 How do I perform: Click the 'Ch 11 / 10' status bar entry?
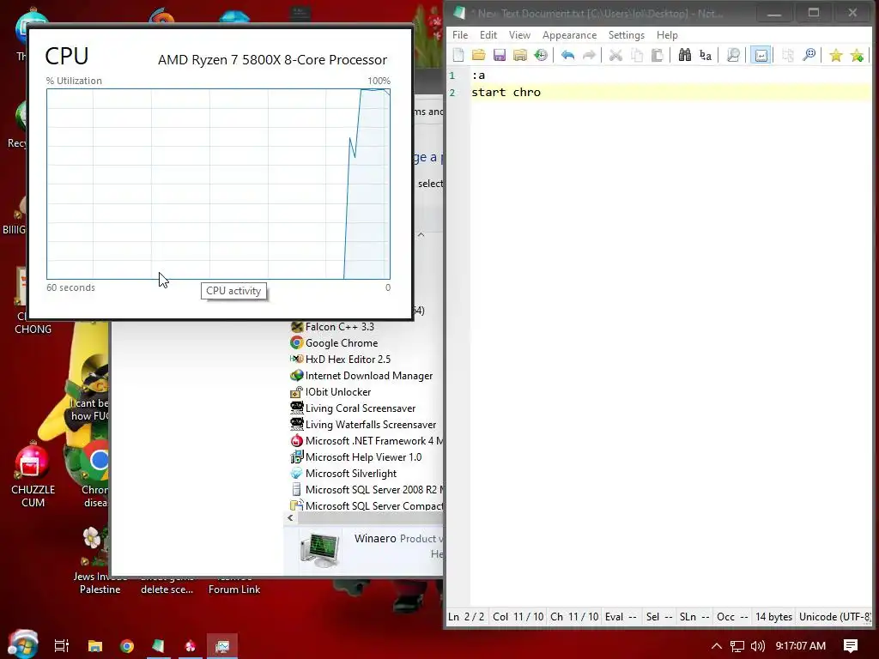574,617
